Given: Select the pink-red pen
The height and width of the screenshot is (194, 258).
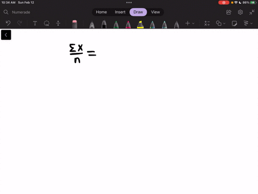Looking at the screenshot, I should point(128,24).
